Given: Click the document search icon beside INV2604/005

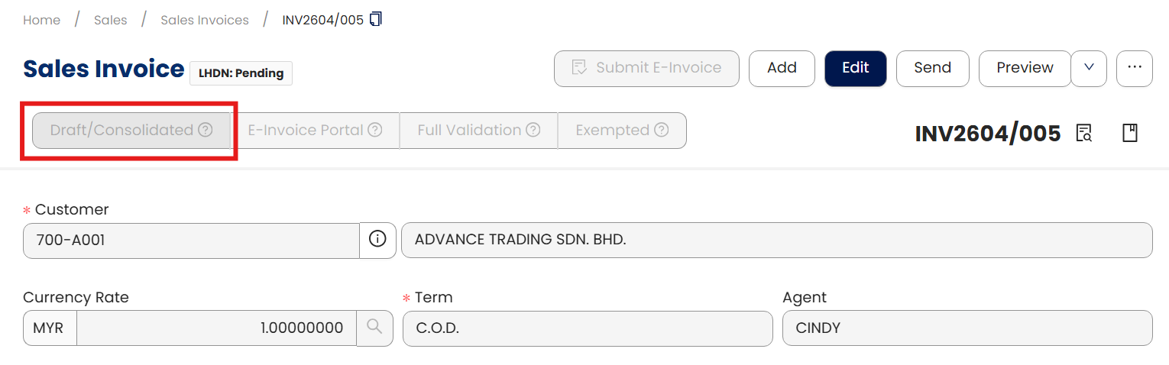Looking at the screenshot, I should [1083, 133].
